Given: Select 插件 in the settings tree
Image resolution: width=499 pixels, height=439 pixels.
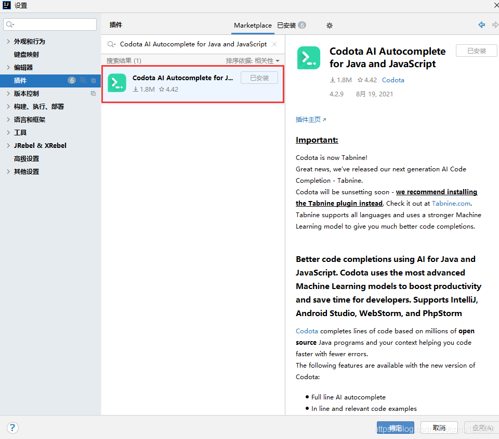Looking at the screenshot, I should [50, 80].
